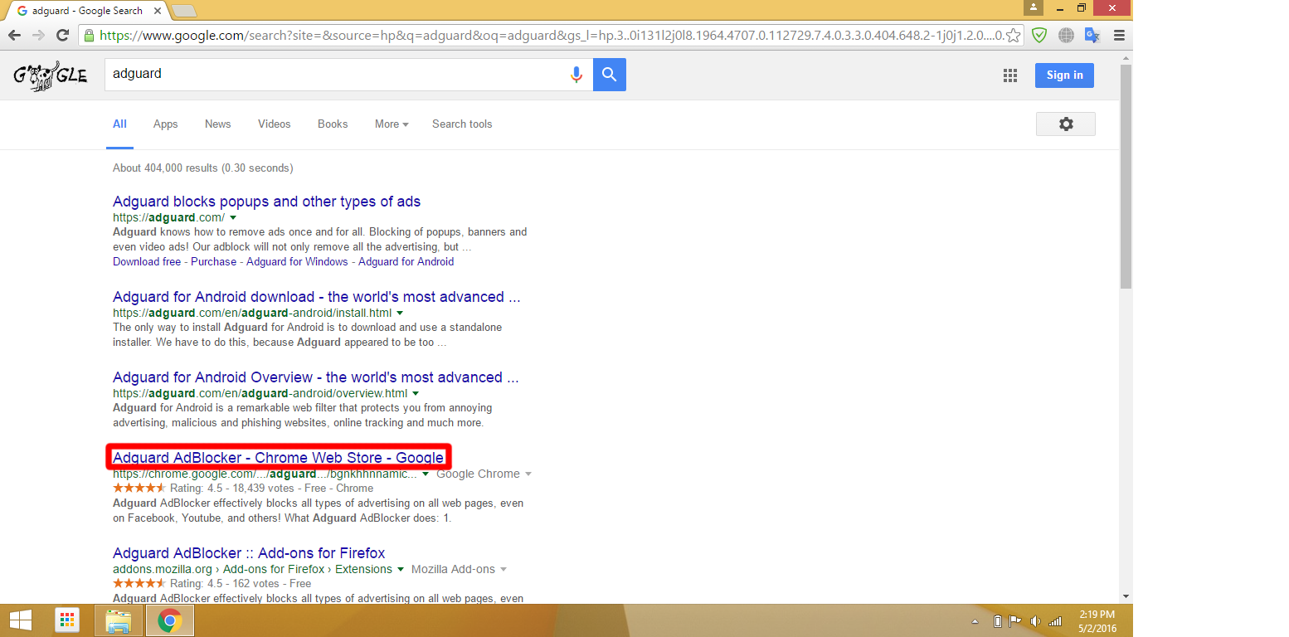This screenshot has height=637, width=1289.
Task: Open the colorful apps tile on taskbar
Action: [x=67, y=620]
